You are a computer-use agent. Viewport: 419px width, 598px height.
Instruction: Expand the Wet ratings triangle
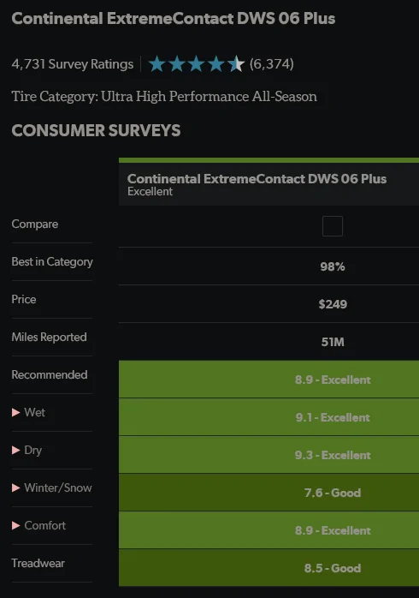[x=16, y=412]
